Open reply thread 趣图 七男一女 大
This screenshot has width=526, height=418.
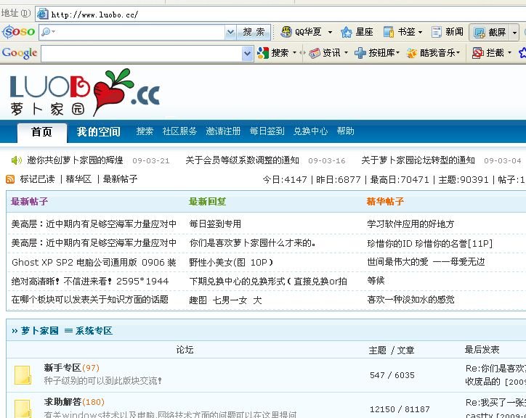[x=225, y=300]
